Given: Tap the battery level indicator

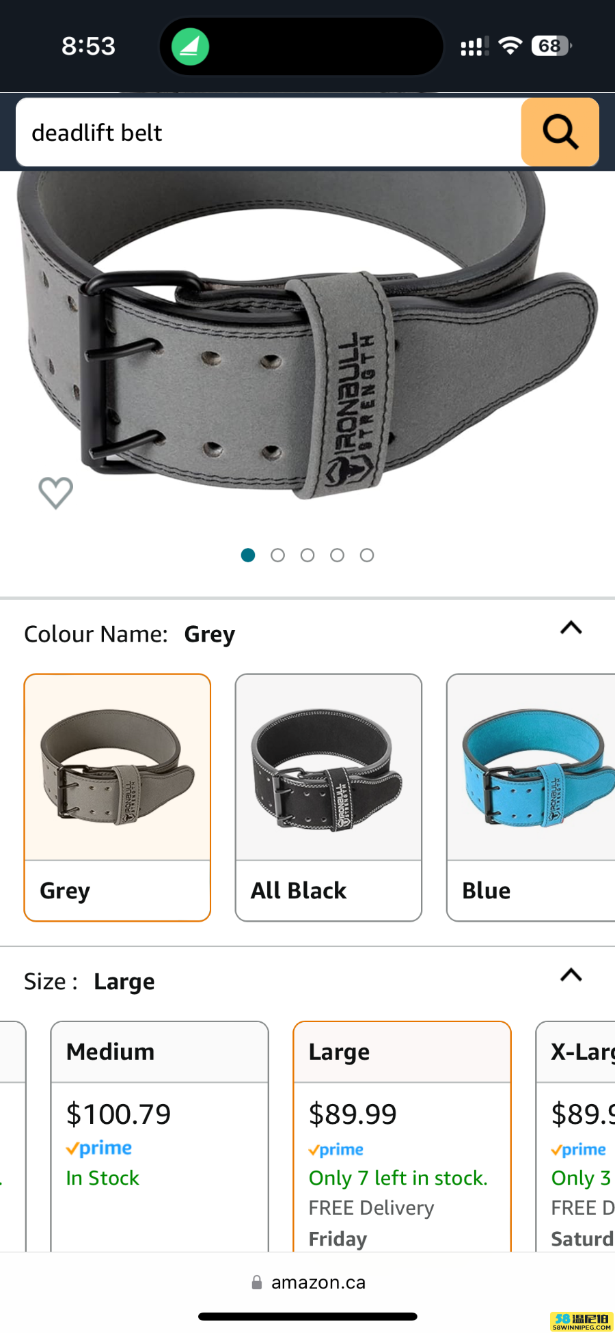Looking at the screenshot, I should [551, 46].
